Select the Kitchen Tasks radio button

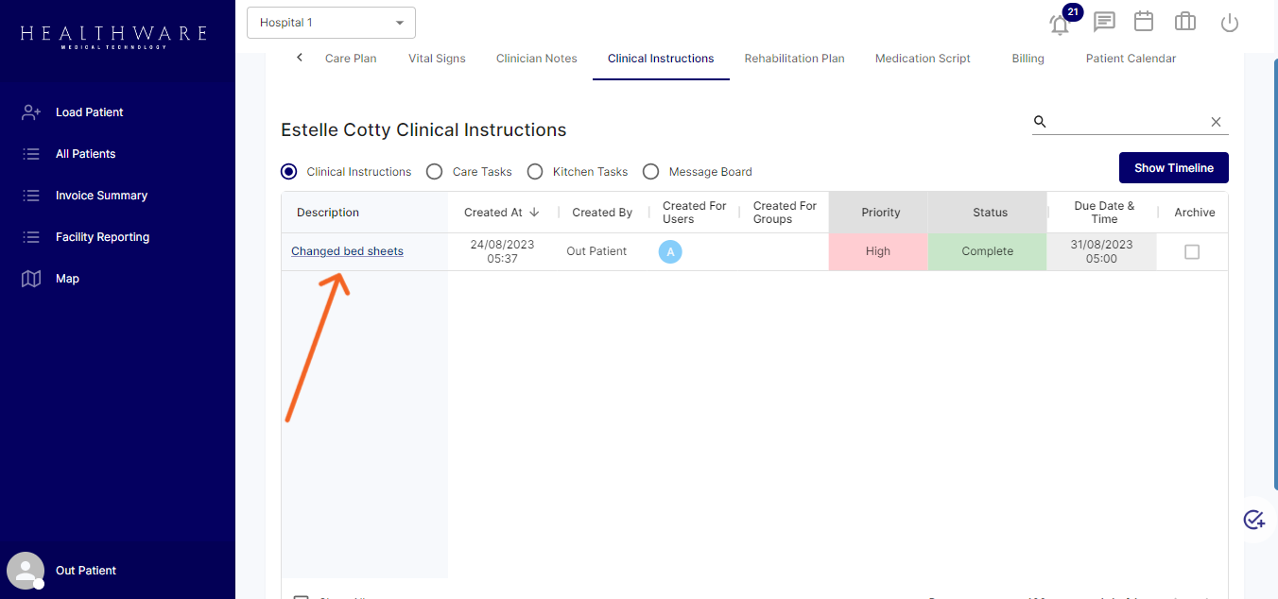tap(535, 172)
